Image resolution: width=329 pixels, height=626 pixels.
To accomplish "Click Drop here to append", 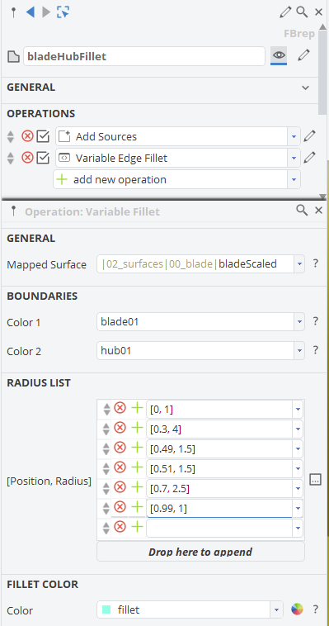I will click(200, 552).
